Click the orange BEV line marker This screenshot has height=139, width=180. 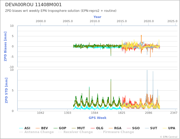(38, 128)
